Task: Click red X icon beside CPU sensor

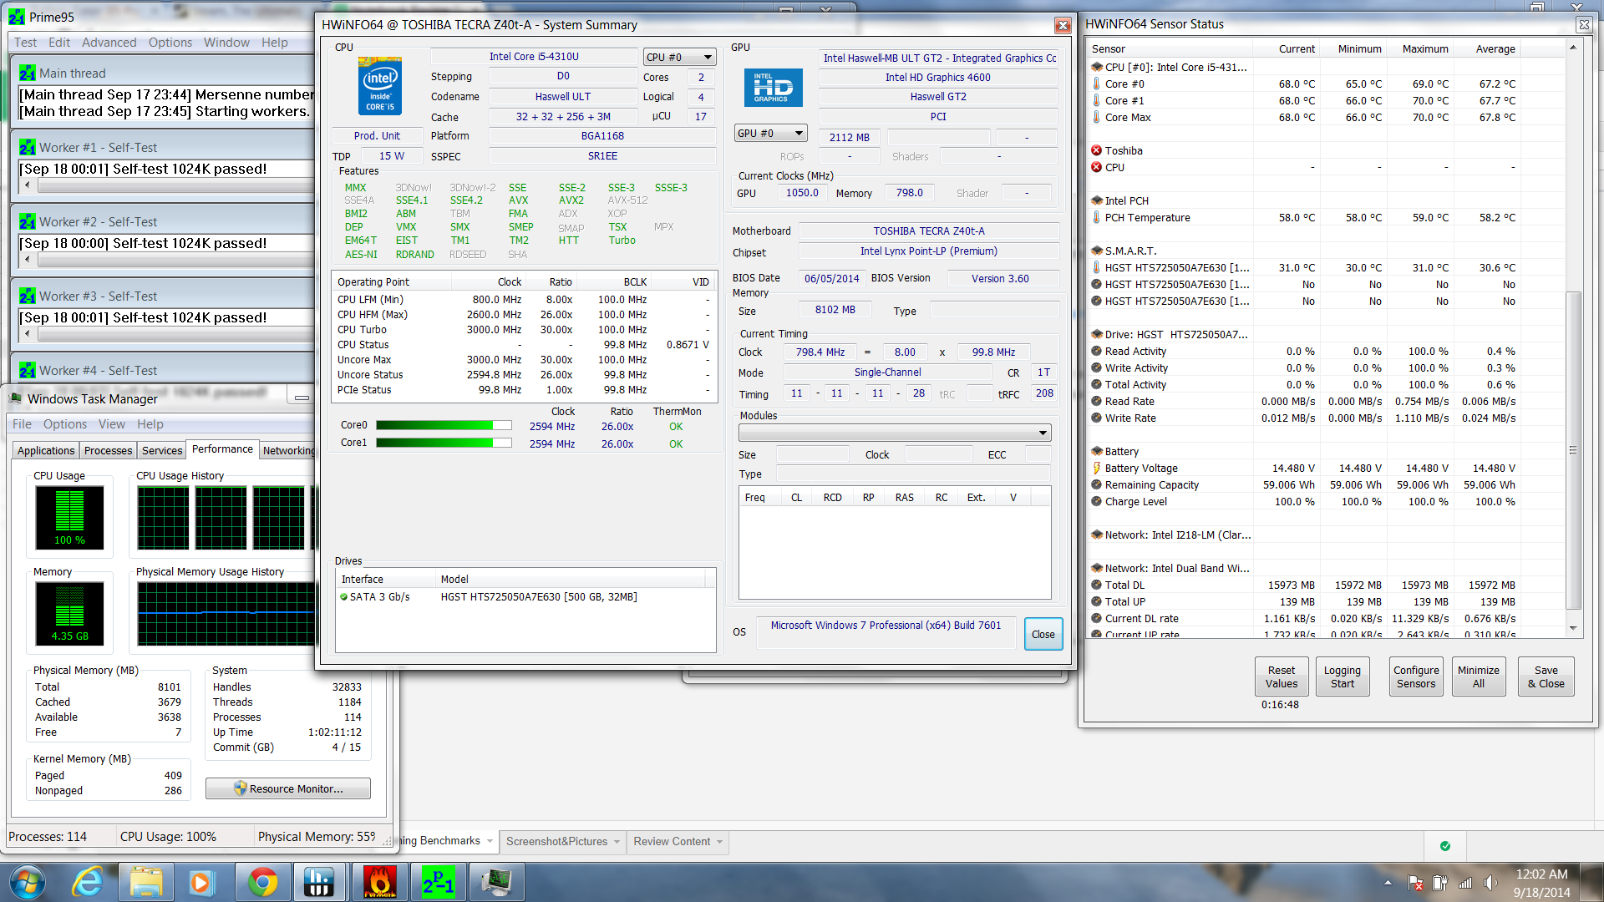Action: [x=1096, y=167]
